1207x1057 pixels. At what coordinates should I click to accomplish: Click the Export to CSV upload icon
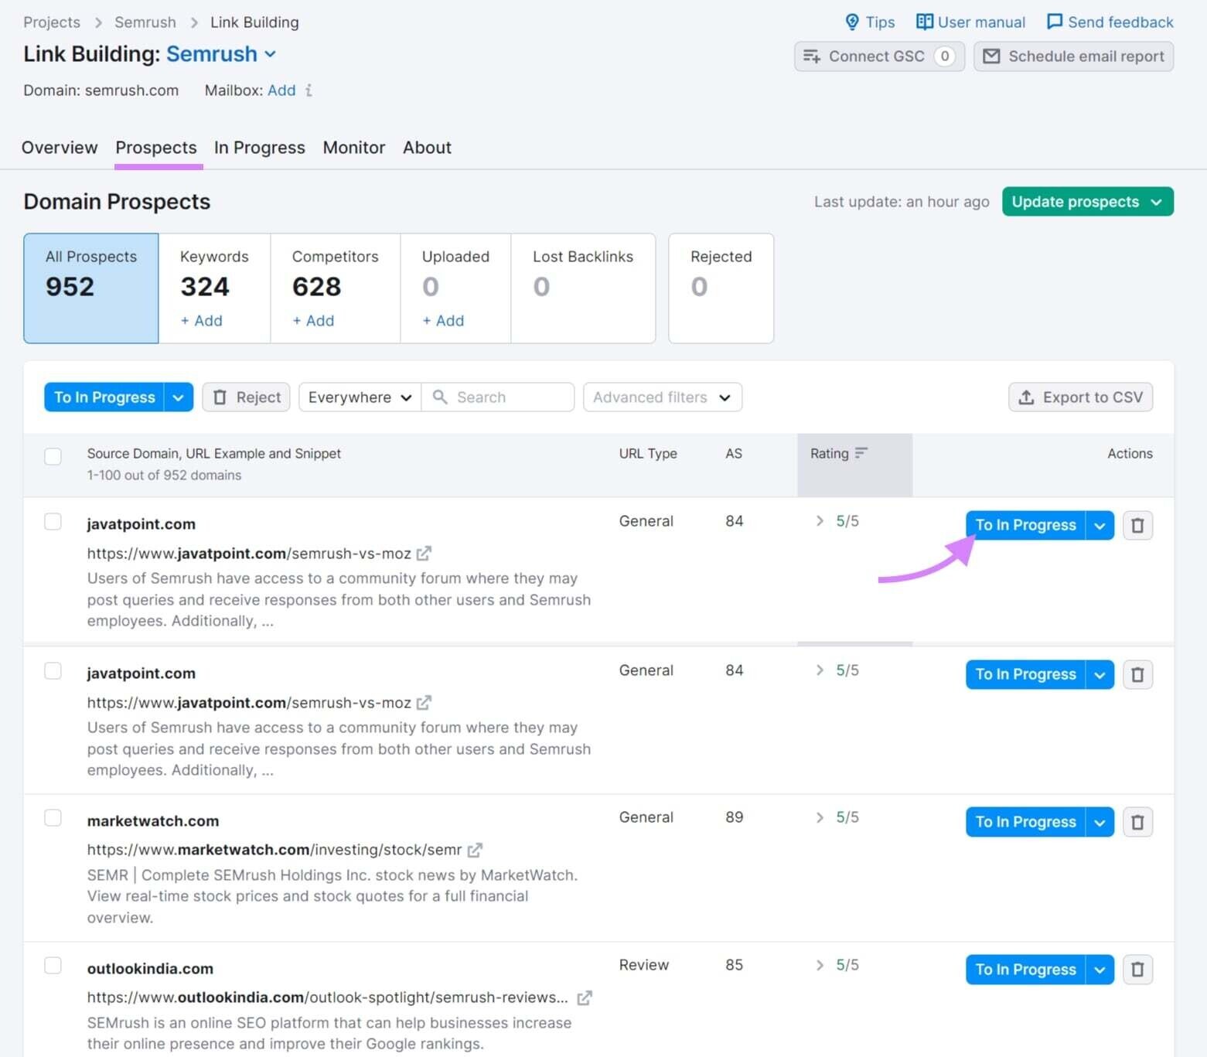tap(1026, 397)
